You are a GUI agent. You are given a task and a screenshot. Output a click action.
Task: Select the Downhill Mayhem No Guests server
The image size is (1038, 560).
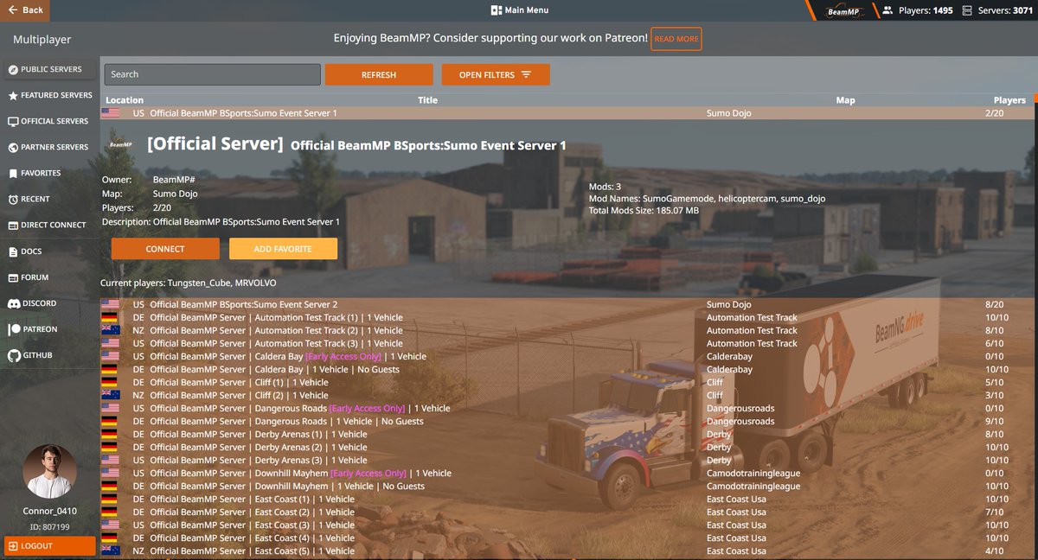[567, 486]
